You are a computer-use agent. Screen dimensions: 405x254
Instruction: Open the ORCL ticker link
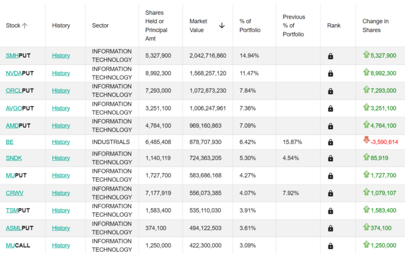[13, 91]
